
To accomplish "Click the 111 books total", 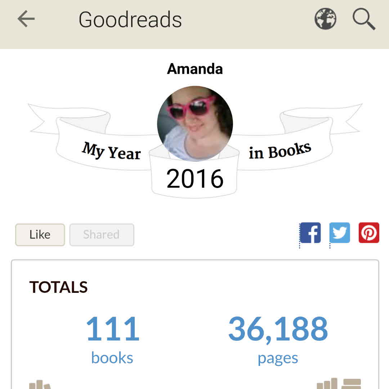I will click(x=112, y=328).
